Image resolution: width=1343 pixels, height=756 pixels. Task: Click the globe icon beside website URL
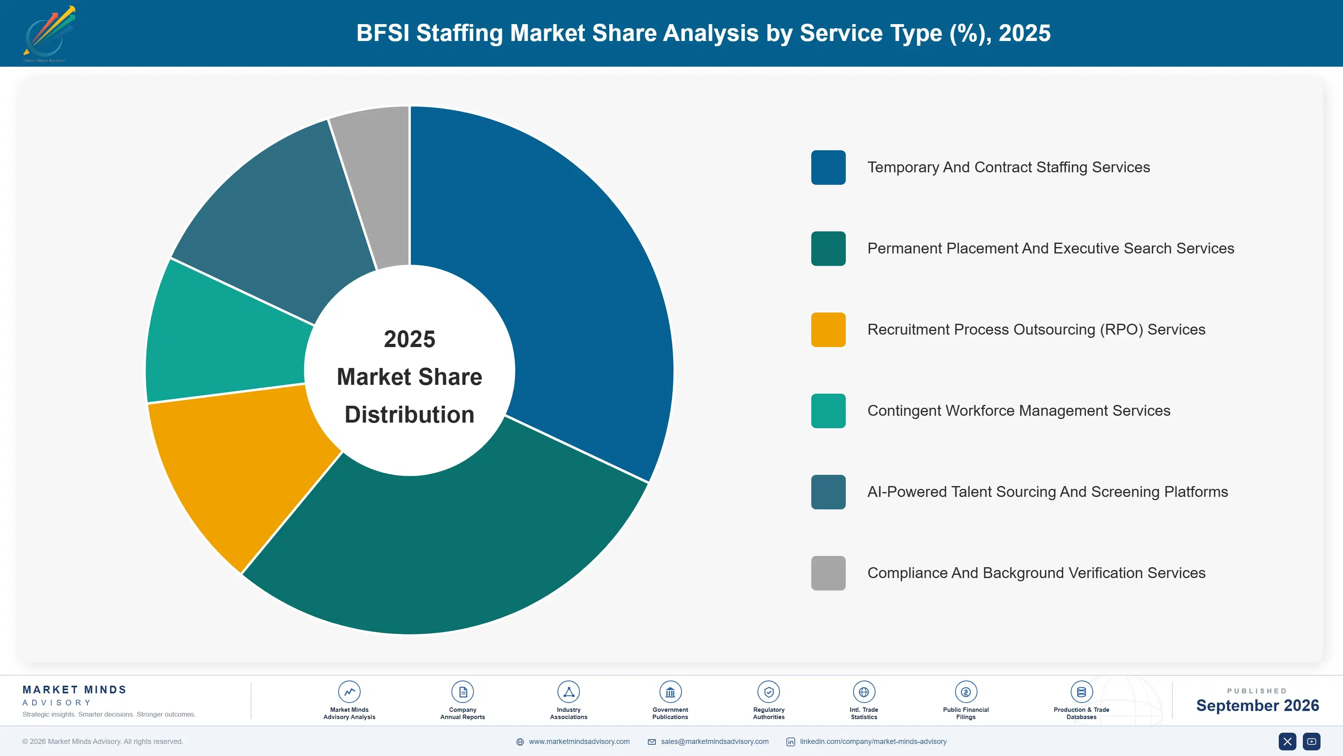(x=520, y=742)
